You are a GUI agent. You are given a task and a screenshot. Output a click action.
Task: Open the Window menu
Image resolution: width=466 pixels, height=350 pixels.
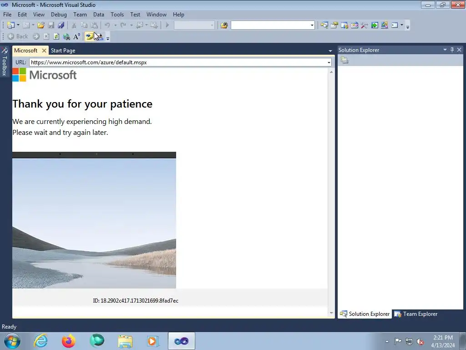[157, 14]
